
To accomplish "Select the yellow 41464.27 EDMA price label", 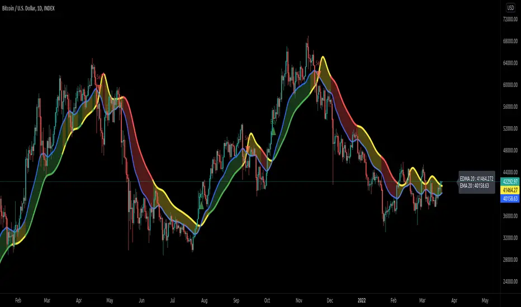I will [510, 190].
